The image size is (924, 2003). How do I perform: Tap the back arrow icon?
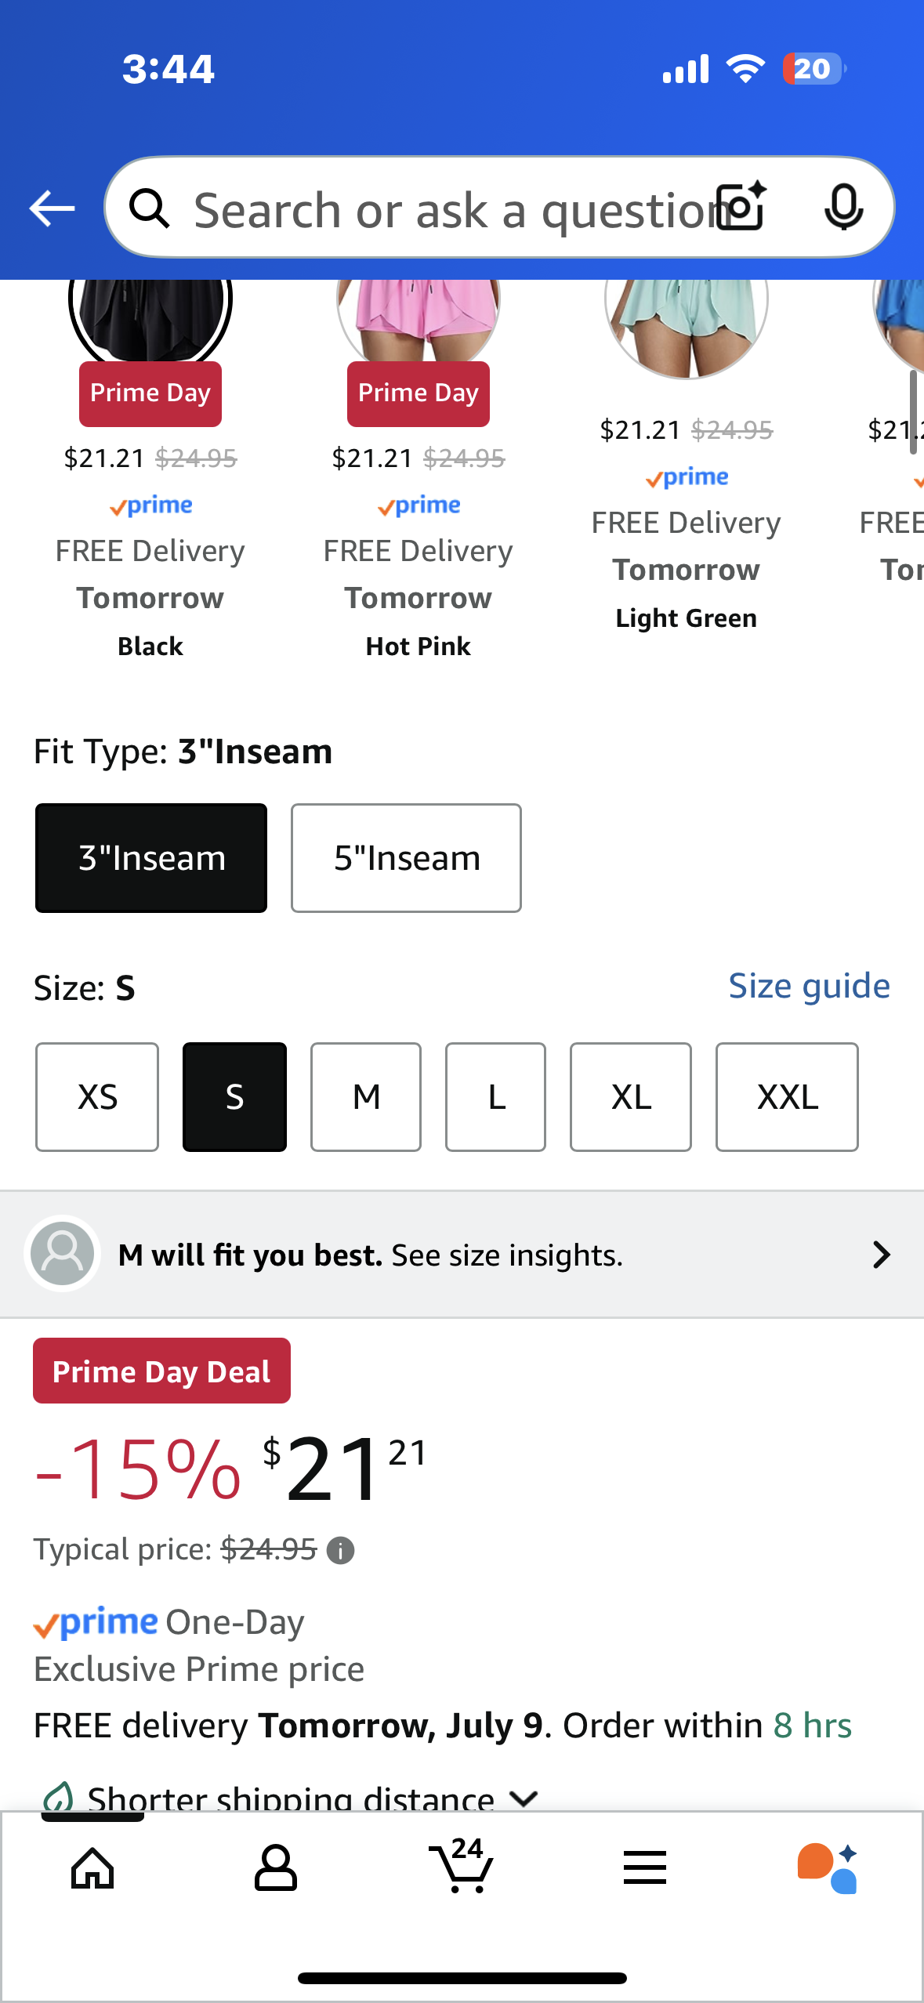click(52, 208)
